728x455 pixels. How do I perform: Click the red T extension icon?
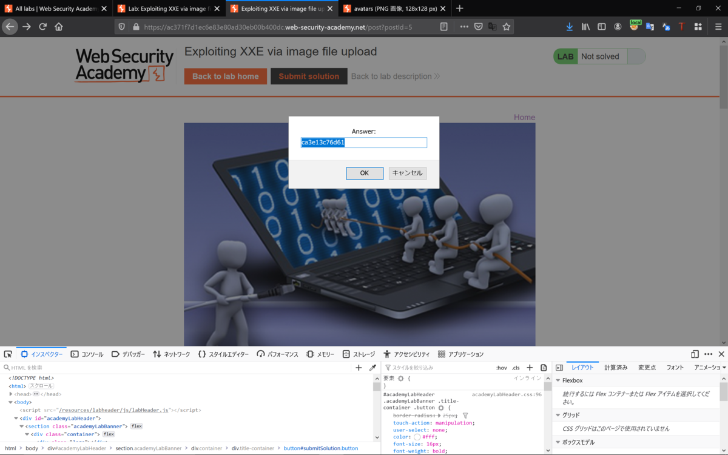(681, 27)
